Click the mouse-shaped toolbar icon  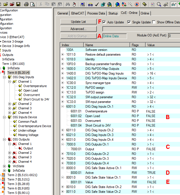click(x=74, y=4)
